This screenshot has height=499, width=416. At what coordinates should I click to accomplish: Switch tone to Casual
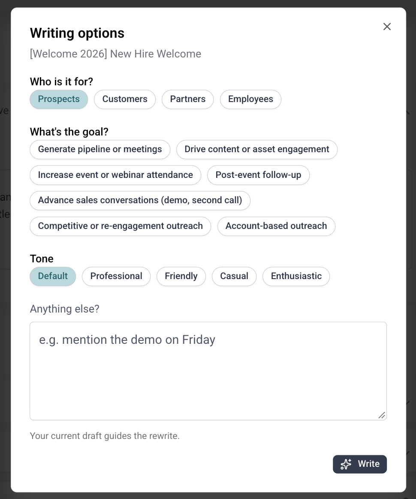pos(234,276)
